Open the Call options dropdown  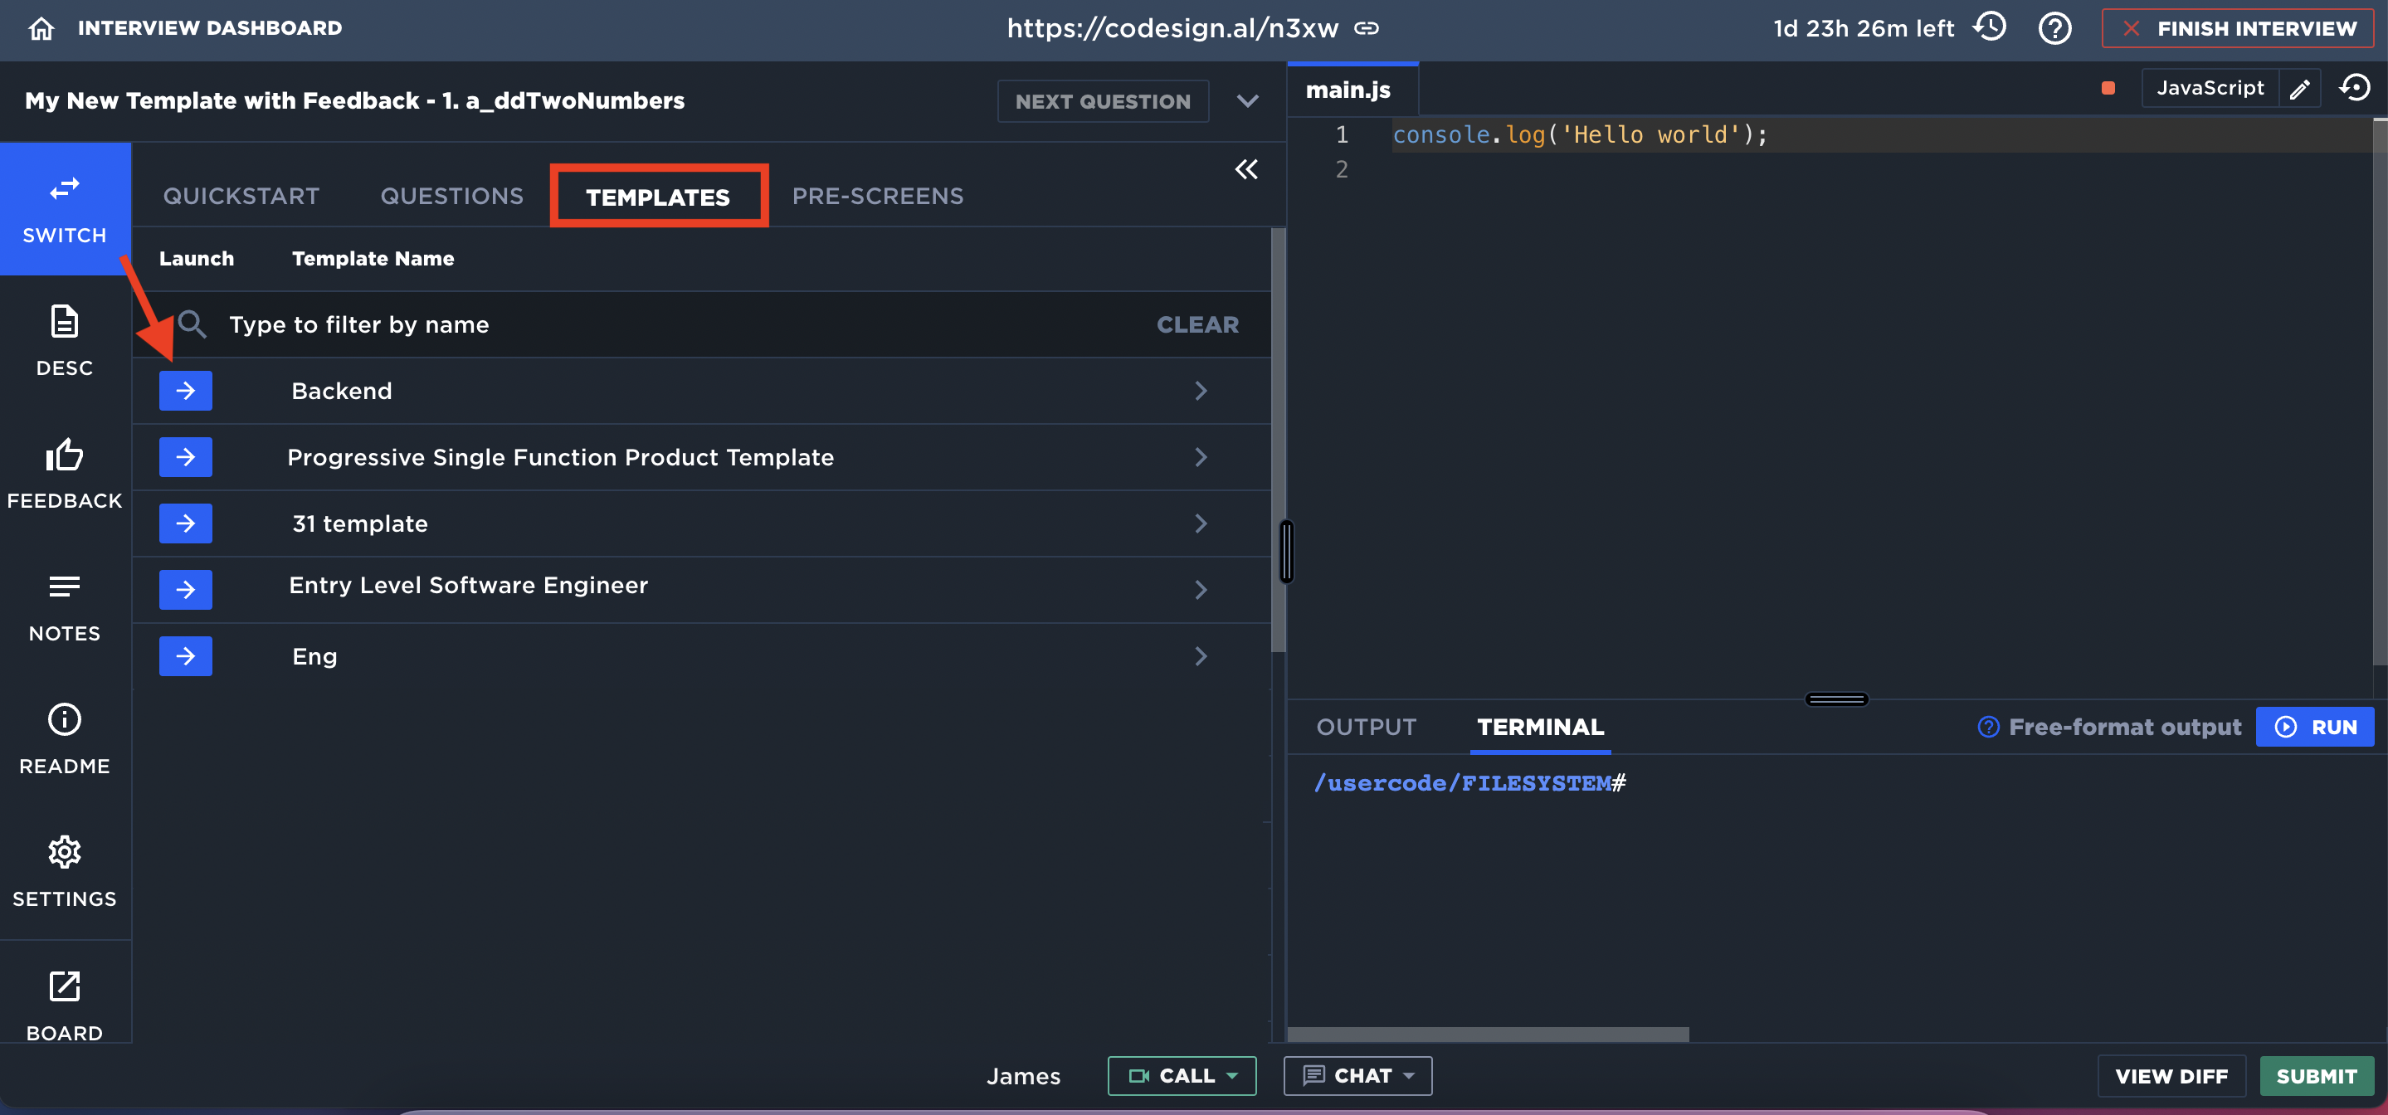1233,1075
